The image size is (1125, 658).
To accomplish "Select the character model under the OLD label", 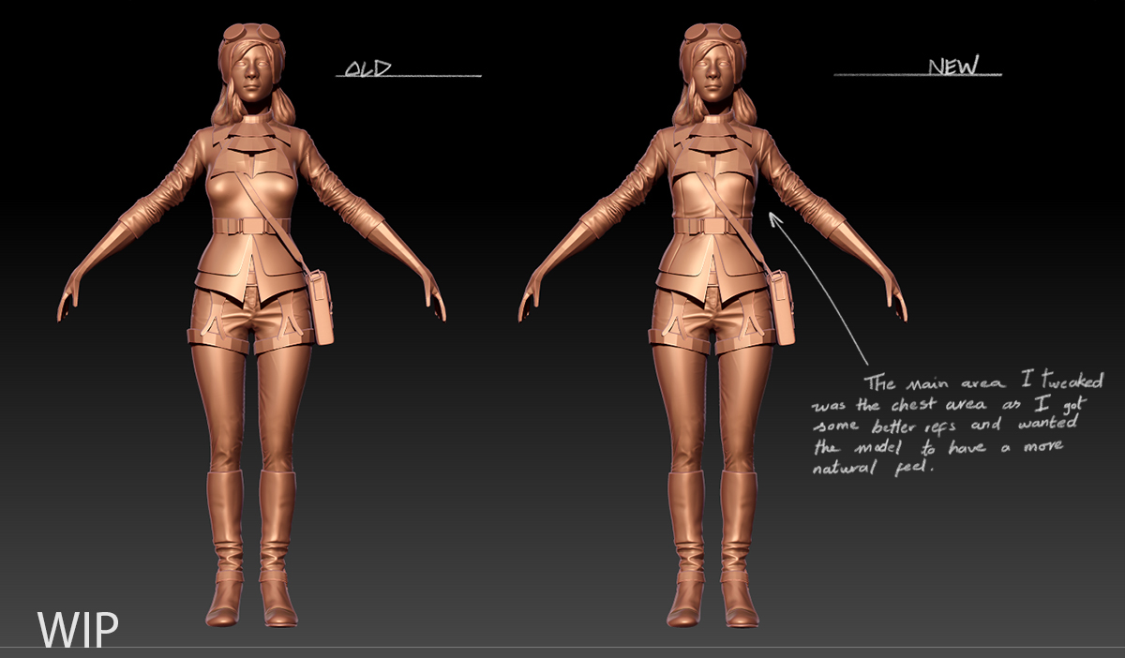I will 253,324.
